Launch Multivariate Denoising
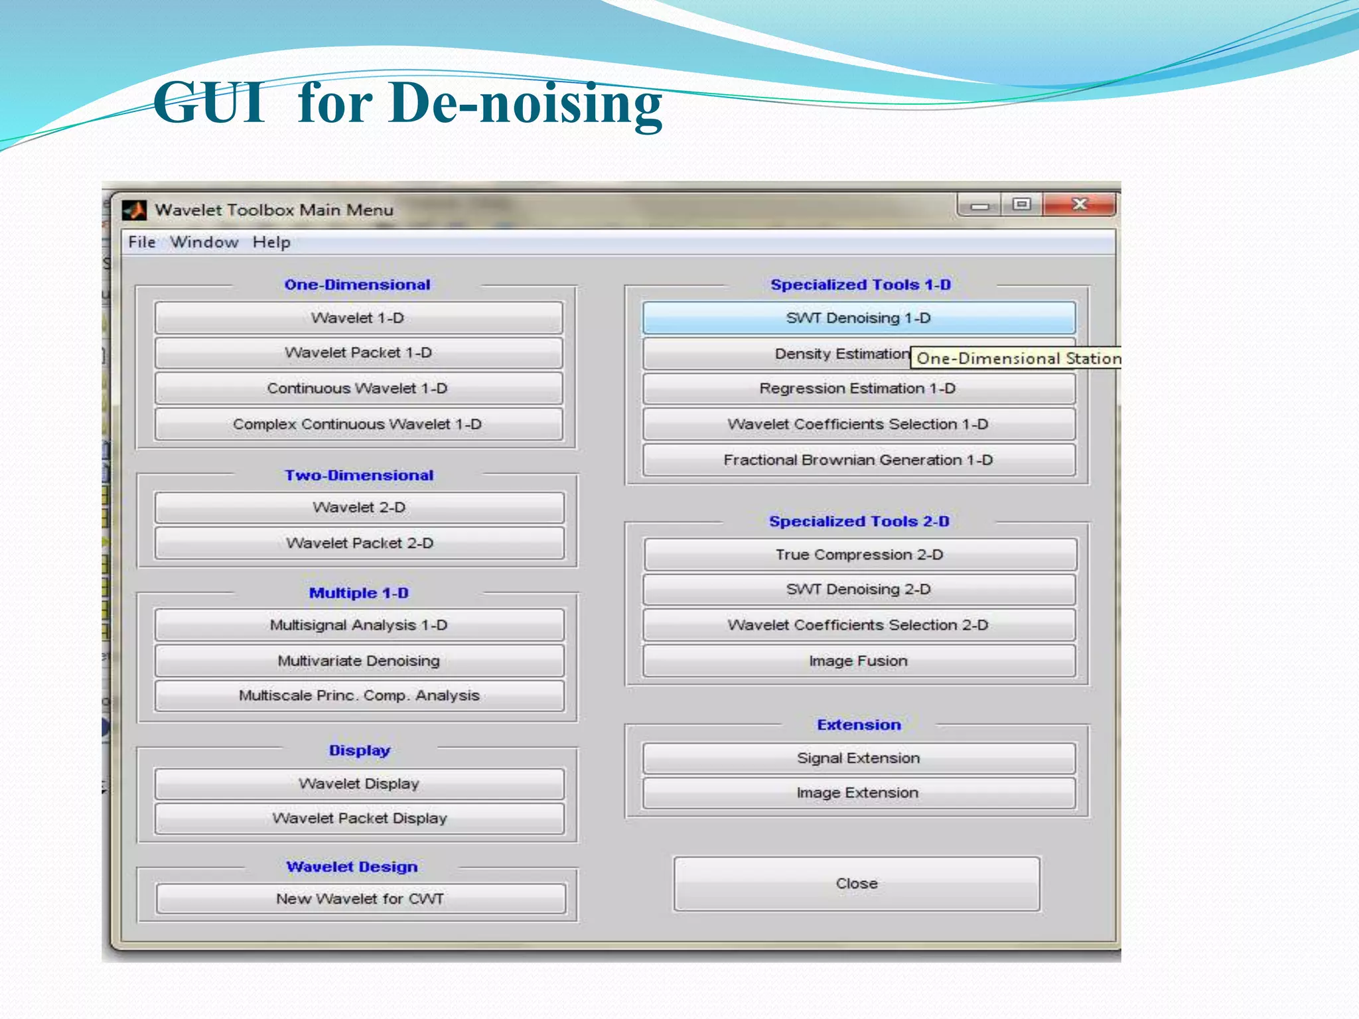 tap(359, 661)
